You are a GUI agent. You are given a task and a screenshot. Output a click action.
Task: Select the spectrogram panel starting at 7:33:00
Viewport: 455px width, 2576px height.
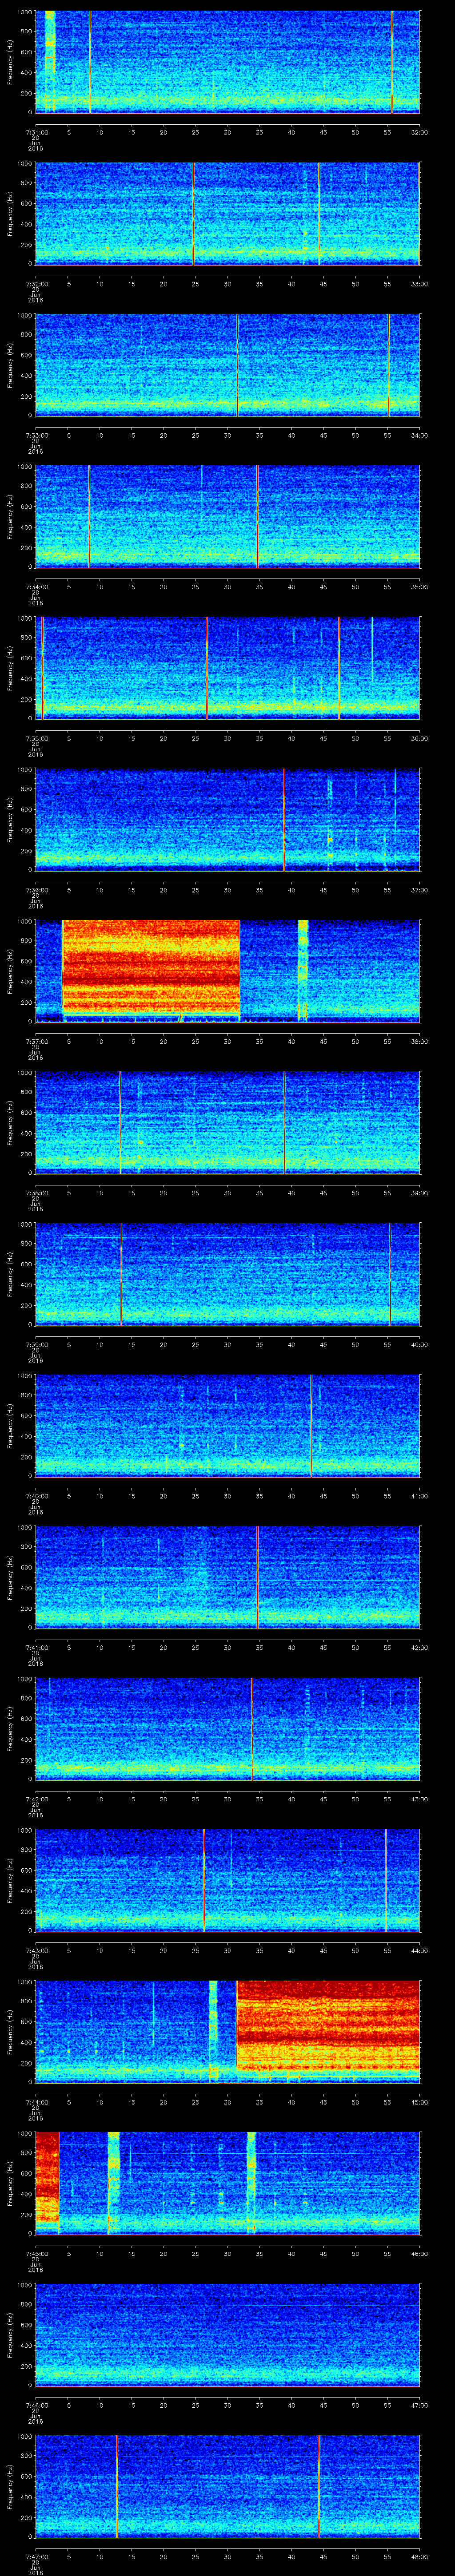click(228, 365)
